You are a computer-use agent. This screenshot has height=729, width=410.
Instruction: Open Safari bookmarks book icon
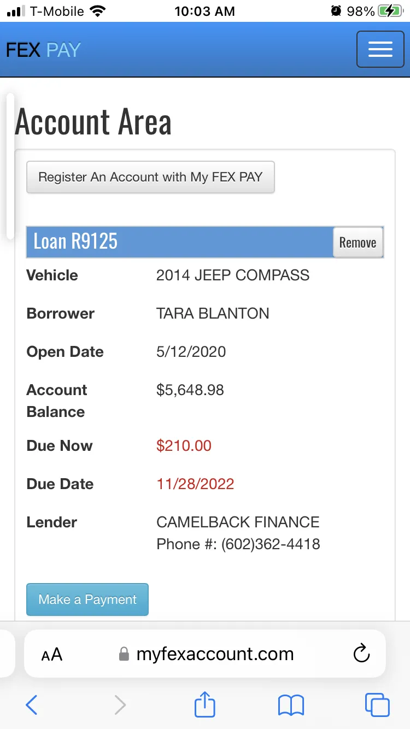tap(291, 705)
